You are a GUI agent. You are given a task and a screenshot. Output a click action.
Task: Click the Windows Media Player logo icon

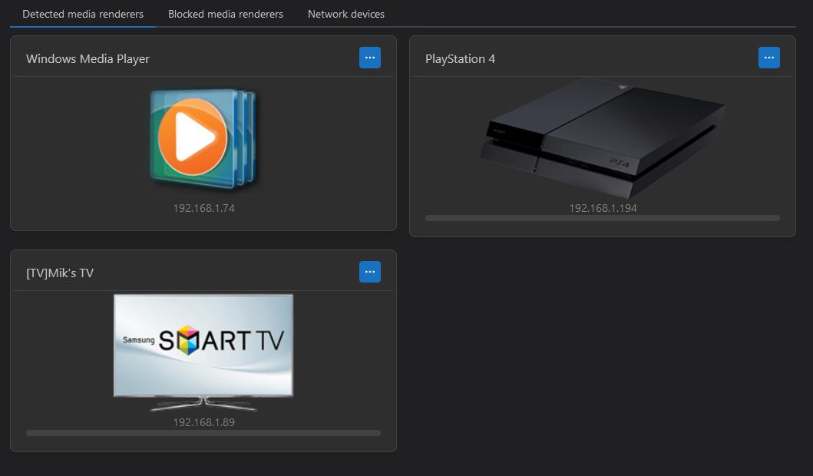coord(203,138)
